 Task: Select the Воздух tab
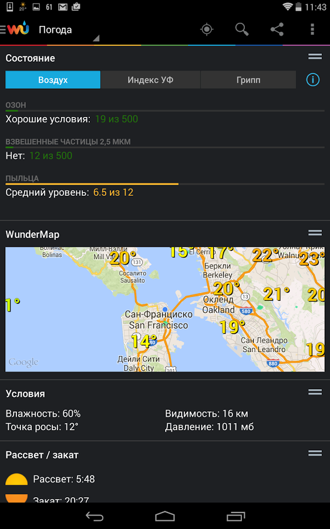53,80
